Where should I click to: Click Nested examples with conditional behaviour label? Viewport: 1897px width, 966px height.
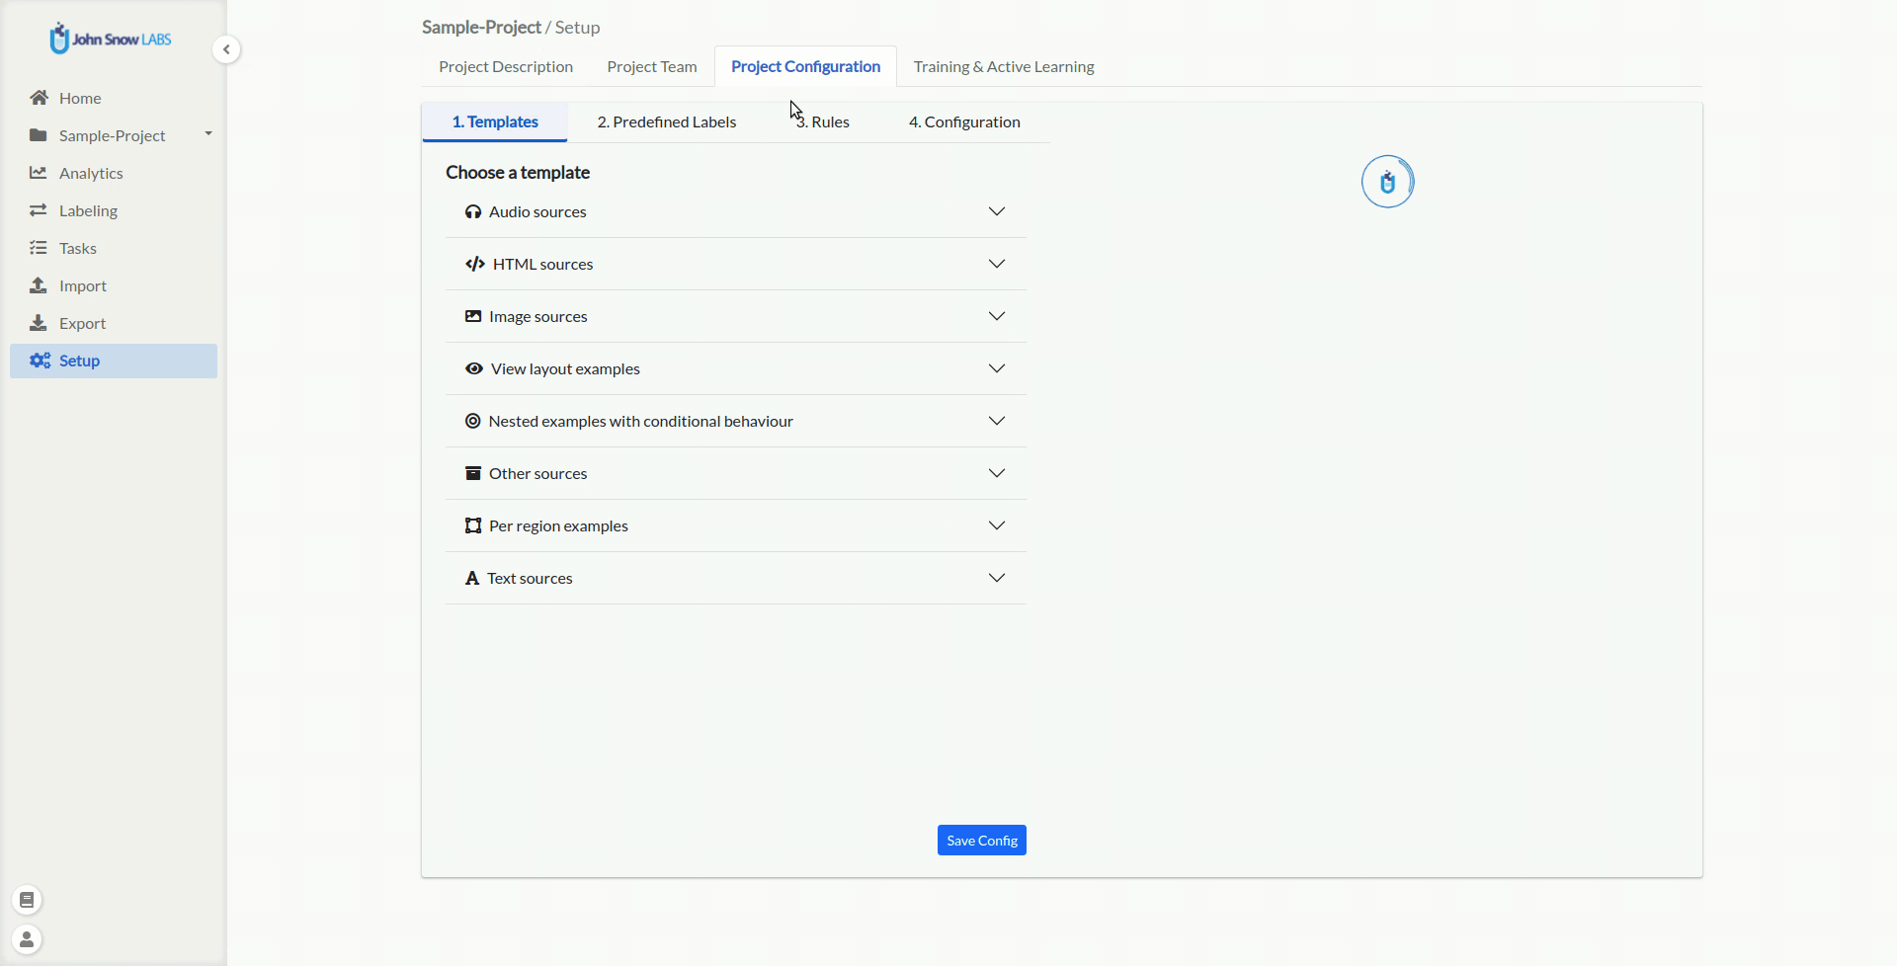[641, 421]
